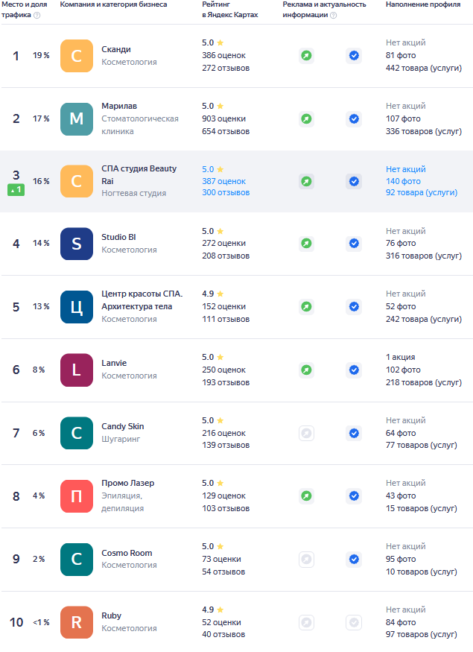Click blue verified badge in Центр красоты СПА row
Image resolution: width=473 pixels, height=652 pixels.
click(354, 306)
